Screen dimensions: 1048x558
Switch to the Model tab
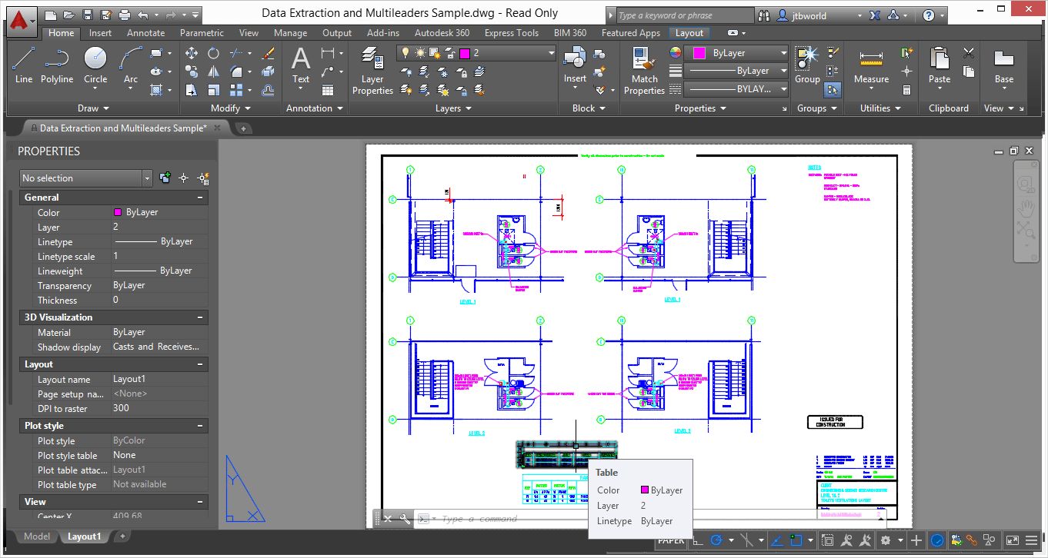(x=36, y=536)
